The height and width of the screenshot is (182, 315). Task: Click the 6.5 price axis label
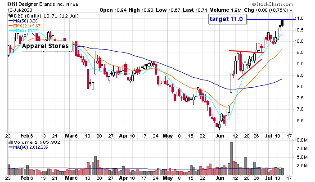point(299,120)
